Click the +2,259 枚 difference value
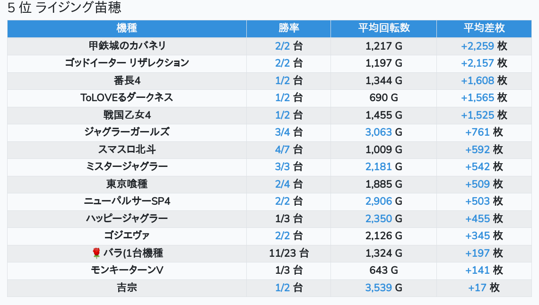Image resolution: width=539 pixels, height=305 pixels. (484, 46)
